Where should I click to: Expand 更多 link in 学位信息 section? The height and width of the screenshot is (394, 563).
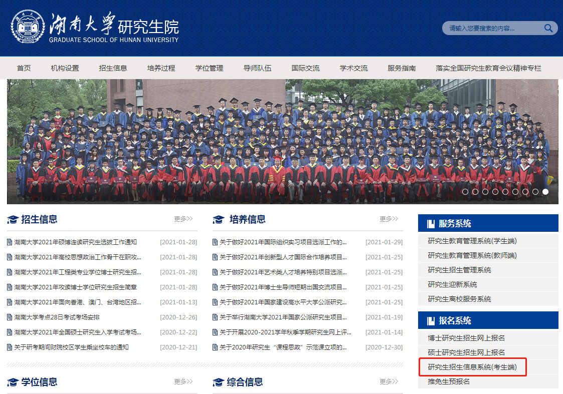coord(183,381)
